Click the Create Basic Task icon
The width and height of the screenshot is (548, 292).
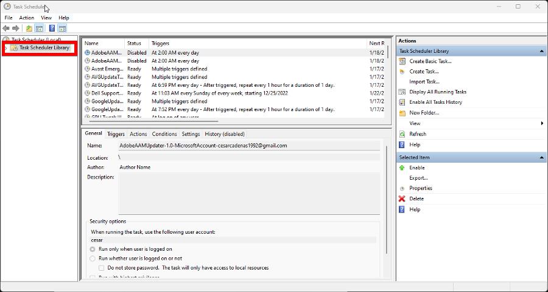click(x=402, y=61)
